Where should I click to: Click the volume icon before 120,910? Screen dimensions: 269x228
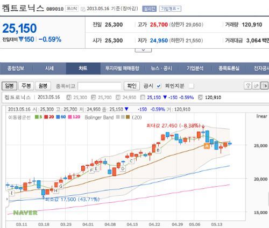point(200,98)
